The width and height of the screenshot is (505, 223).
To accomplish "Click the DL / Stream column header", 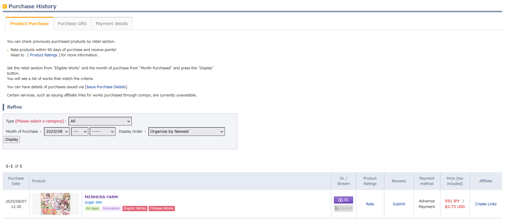I will tap(343, 181).
